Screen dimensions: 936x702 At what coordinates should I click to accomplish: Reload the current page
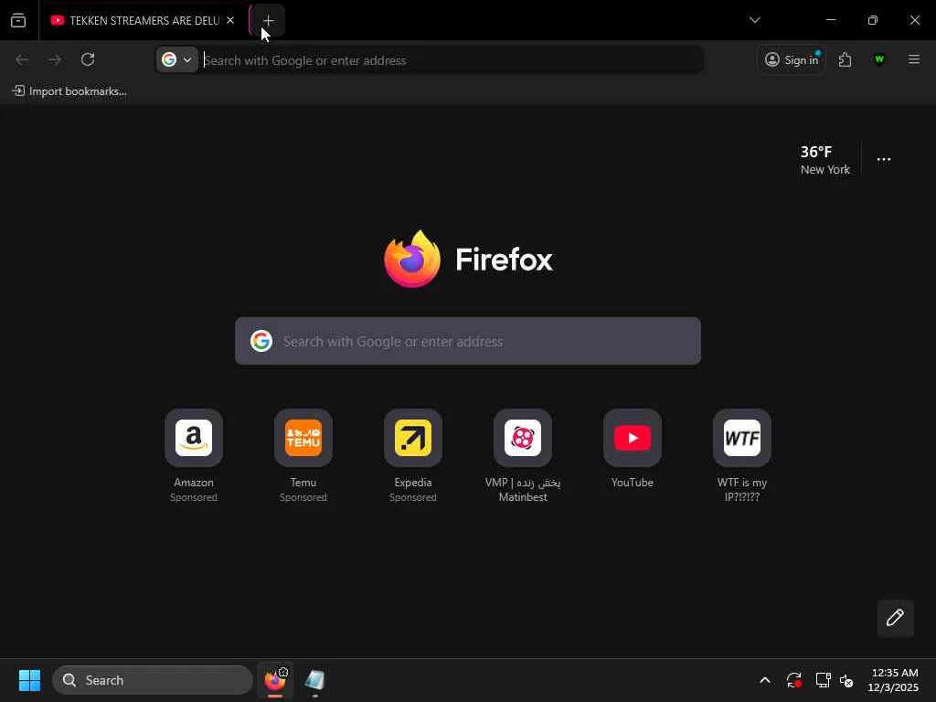pyautogui.click(x=88, y=59)
